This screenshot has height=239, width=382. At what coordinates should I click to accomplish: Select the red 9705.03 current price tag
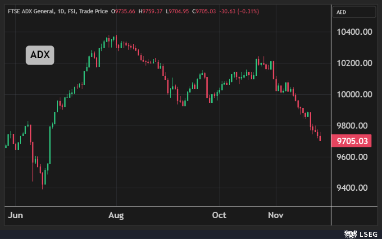[x=351, y=141]
